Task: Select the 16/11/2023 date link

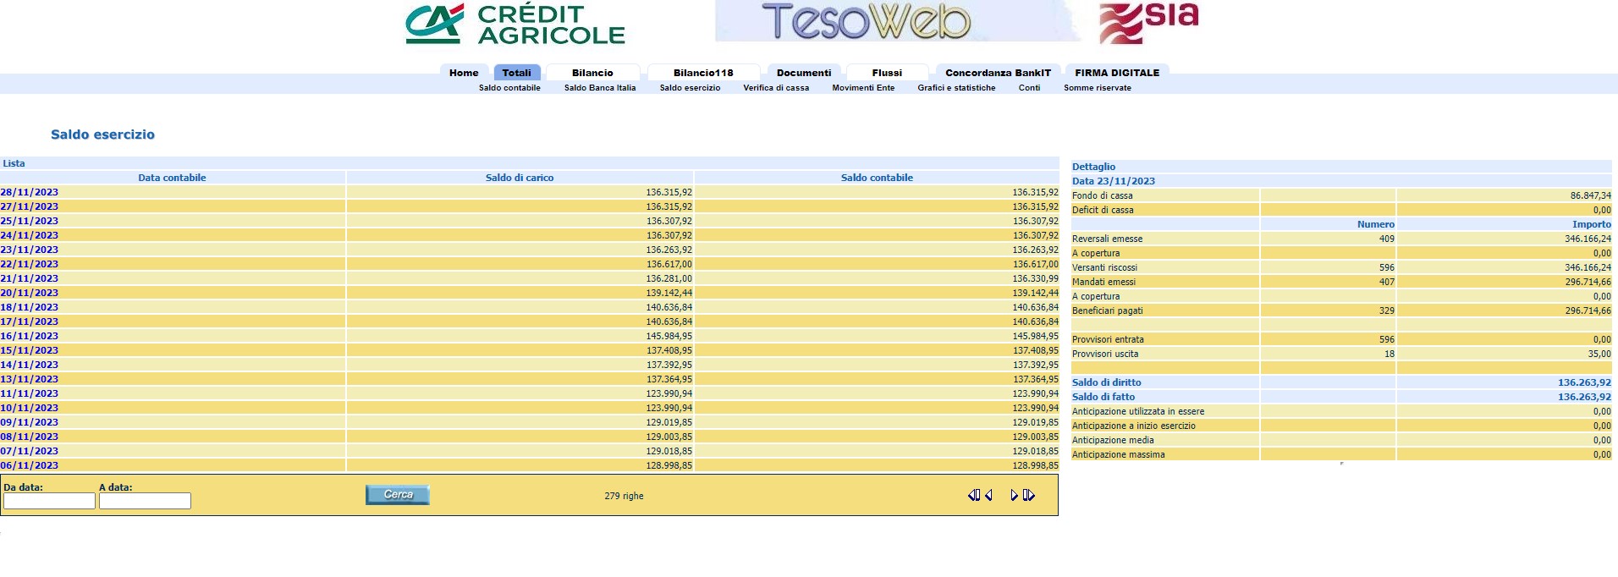Action: point(30,337)
